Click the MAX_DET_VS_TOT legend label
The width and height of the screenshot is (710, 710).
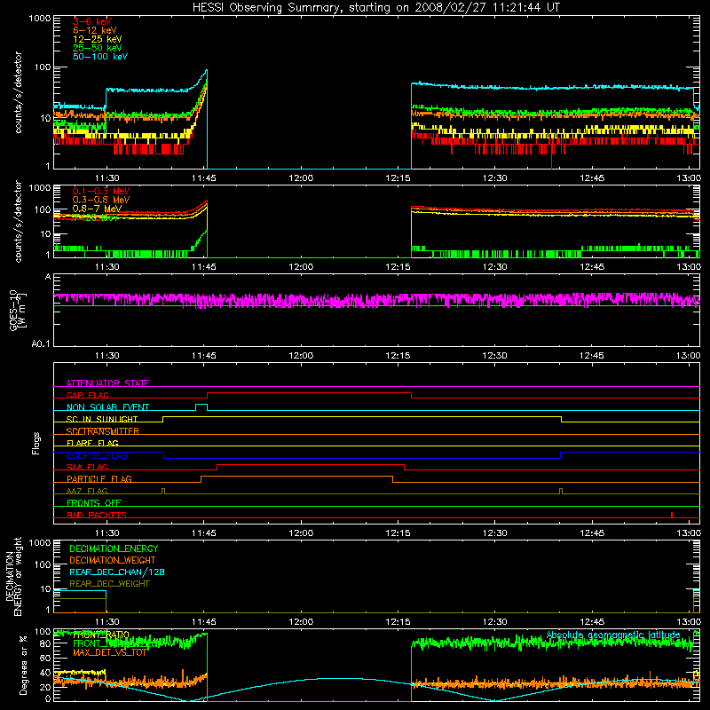click(109, 652)
